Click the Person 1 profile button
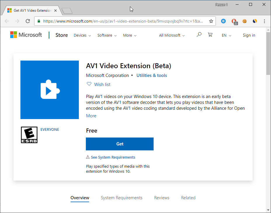 click(x=221, y=5)
